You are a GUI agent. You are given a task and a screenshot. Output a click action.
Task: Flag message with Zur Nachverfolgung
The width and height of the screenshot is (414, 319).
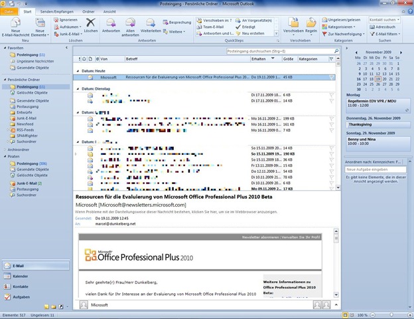(x=343, y=34)
